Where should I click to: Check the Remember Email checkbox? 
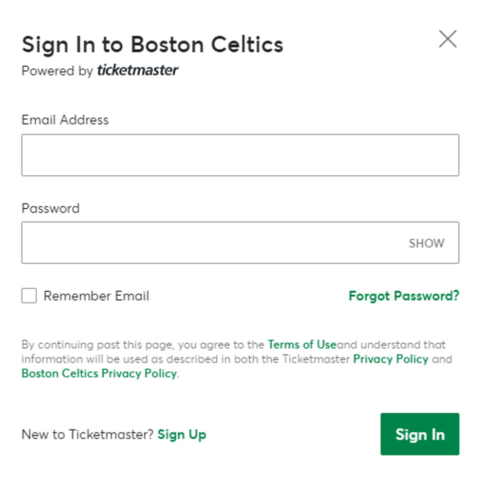click(28, 296)
